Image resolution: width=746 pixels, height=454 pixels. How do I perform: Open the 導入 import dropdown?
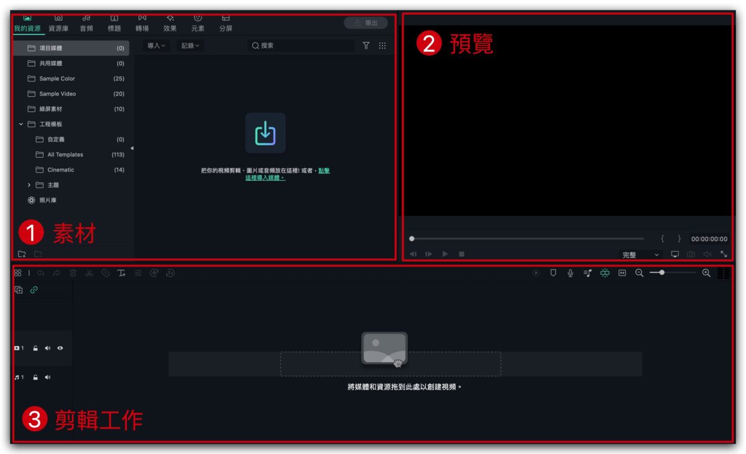pyautogui.click(x=157, y=45)
